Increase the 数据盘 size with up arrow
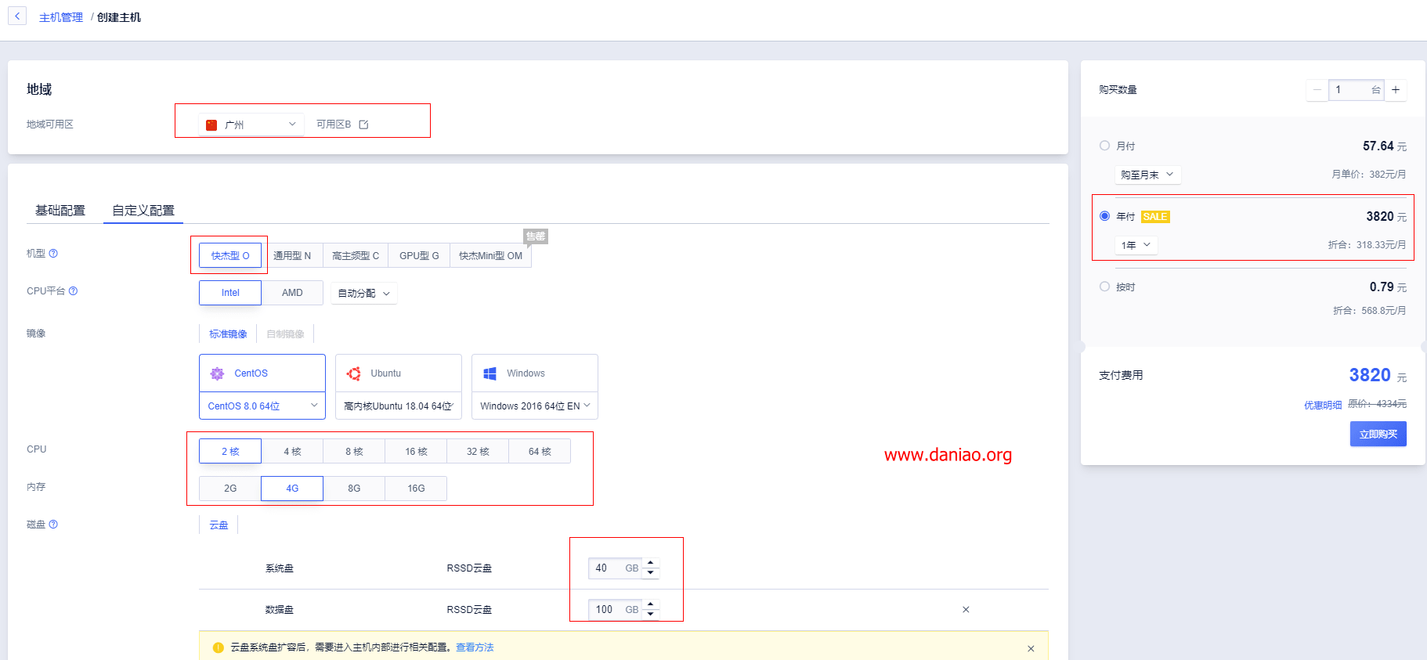The image size is (1427, 660). click(x=651, y=604)
